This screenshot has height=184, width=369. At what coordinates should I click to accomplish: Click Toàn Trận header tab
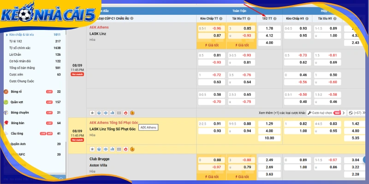[x=239, y=11]
